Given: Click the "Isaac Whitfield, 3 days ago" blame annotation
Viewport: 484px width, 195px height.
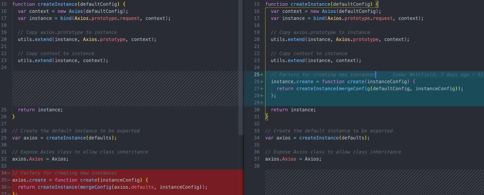Looking at the screenshot, I should (431, 75).
